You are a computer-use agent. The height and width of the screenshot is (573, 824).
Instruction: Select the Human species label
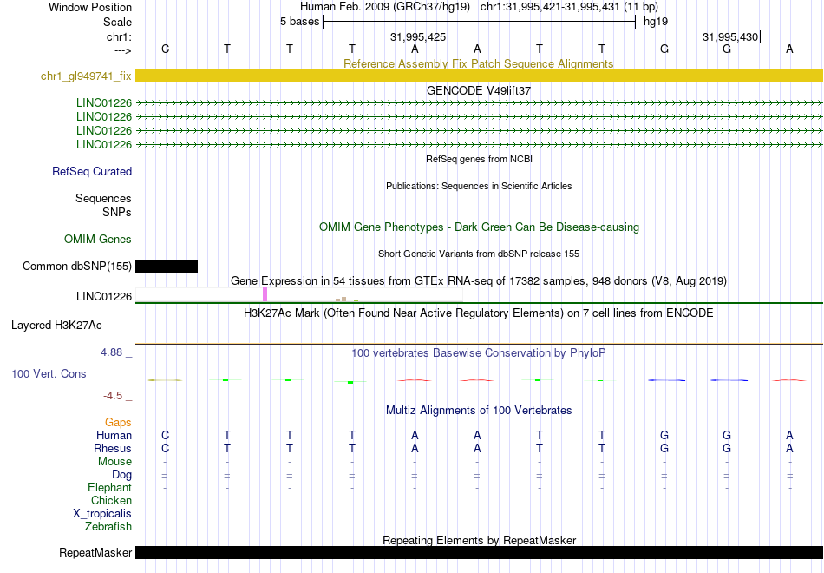(114, 436)
